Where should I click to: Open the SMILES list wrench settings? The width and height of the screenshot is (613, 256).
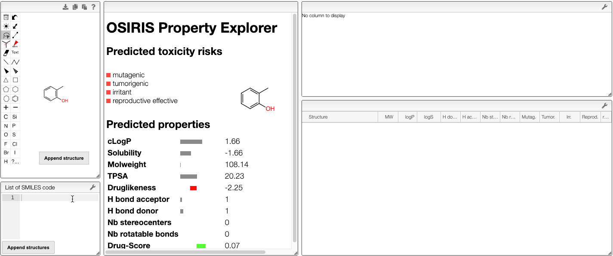coord(92,187)
